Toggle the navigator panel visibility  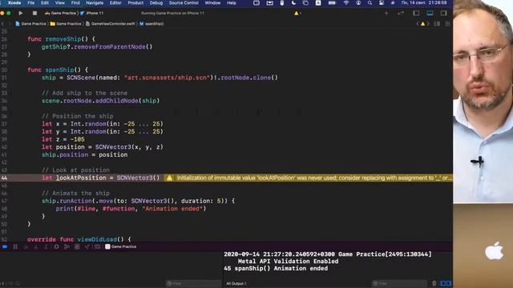coord(416,14)
